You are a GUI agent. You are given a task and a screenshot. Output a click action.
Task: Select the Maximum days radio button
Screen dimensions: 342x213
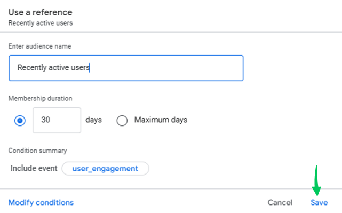click(x=122, y=121)
